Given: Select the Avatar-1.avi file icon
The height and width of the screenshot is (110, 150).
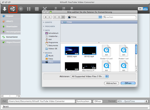Looking at the screenshot, I should [124, 50].
